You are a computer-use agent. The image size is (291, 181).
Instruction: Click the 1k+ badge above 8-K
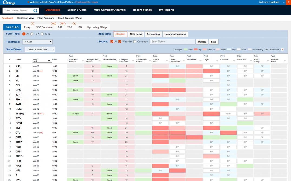click(63, 24)
